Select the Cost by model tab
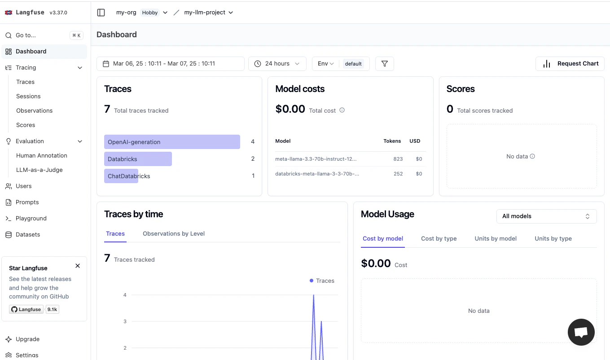 click(x=383, y=239)
